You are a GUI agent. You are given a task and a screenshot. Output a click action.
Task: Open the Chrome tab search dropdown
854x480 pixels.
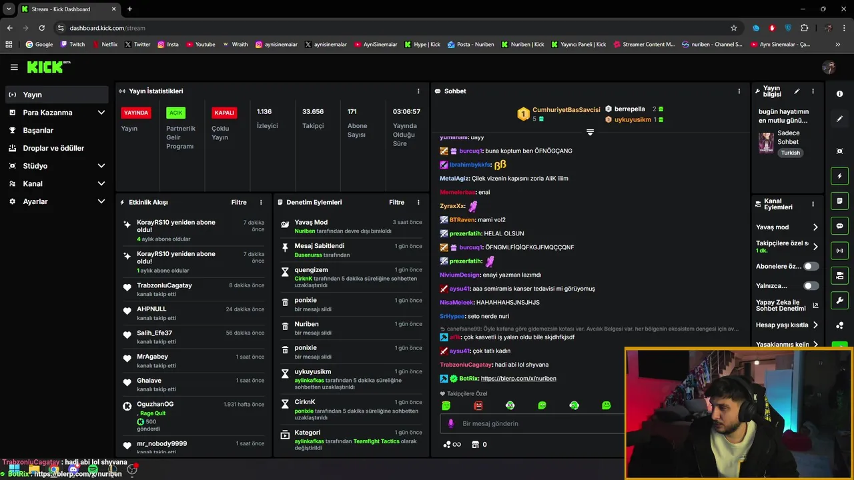click(x=9, y=9)
